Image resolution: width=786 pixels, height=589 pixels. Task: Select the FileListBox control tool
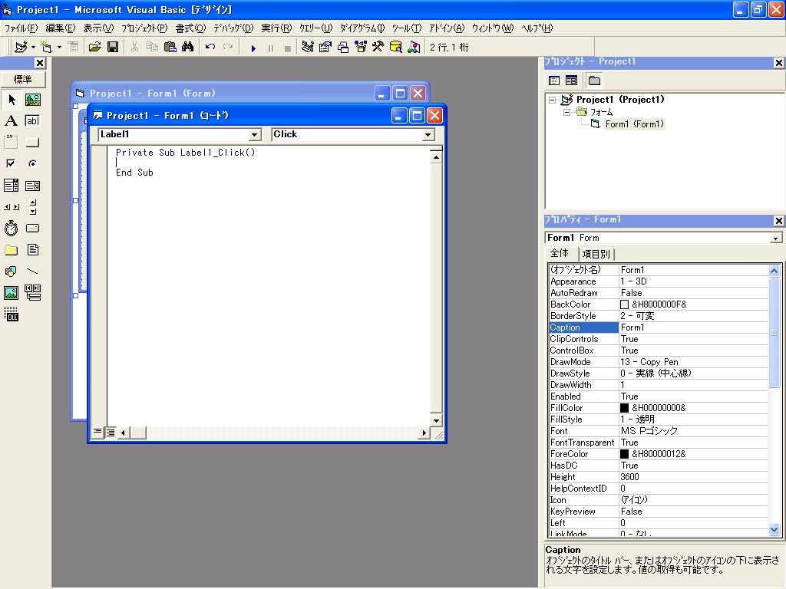[32, 250]
